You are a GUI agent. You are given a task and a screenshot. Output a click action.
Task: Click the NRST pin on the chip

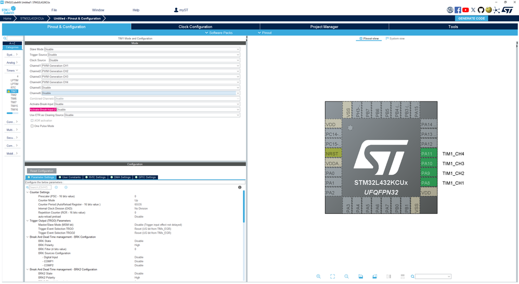coord(333,153)
